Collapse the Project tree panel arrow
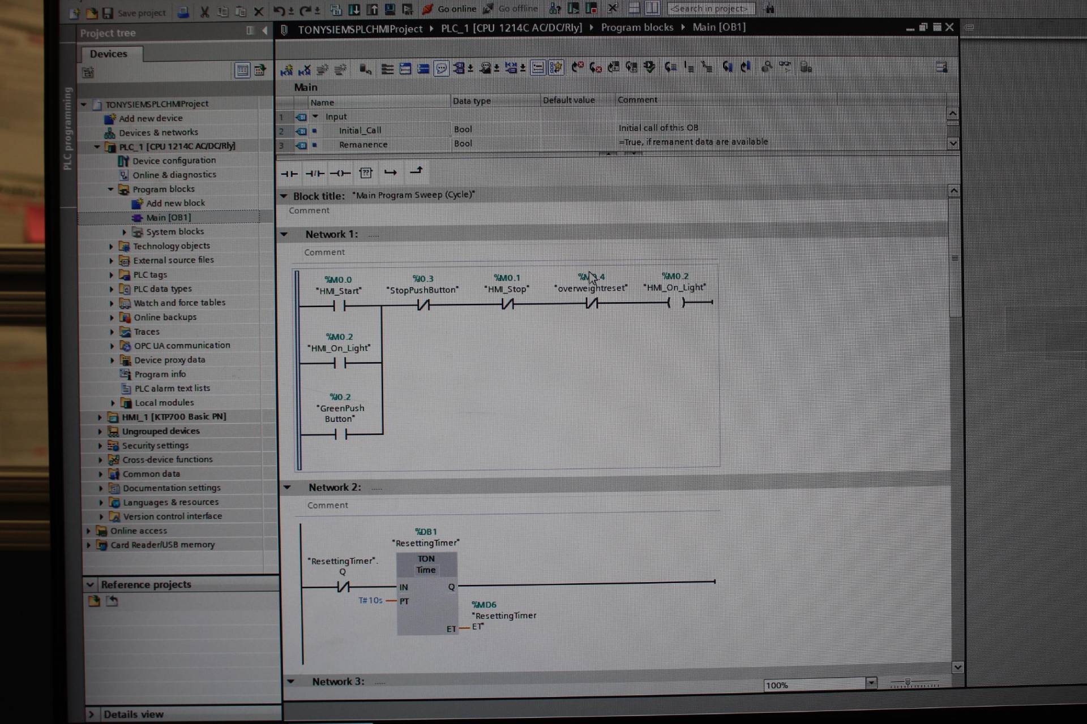 coord(264,31)
